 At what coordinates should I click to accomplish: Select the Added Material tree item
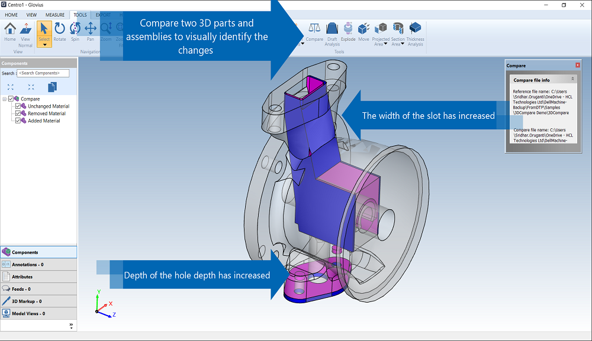(44, 121)
